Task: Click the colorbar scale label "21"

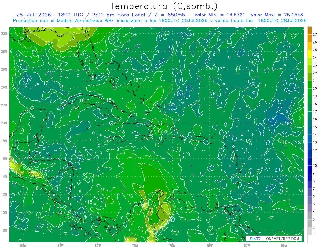Action: [315, 81]
